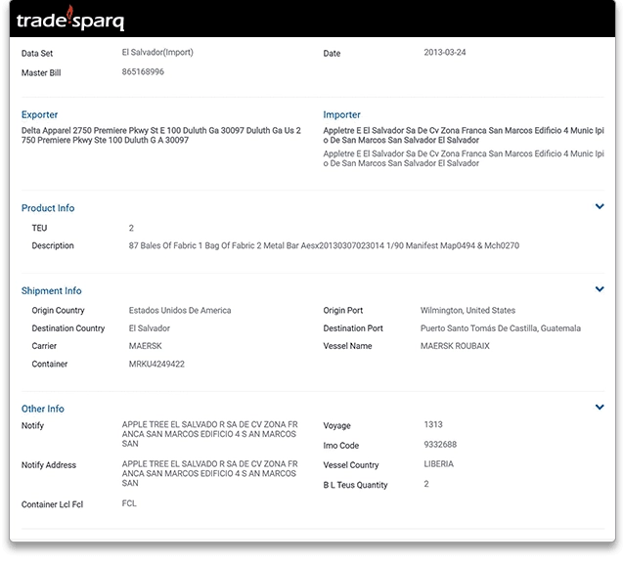
Task: Click vessel name MAERSK ROUBAIX
Action: (455, 346)
